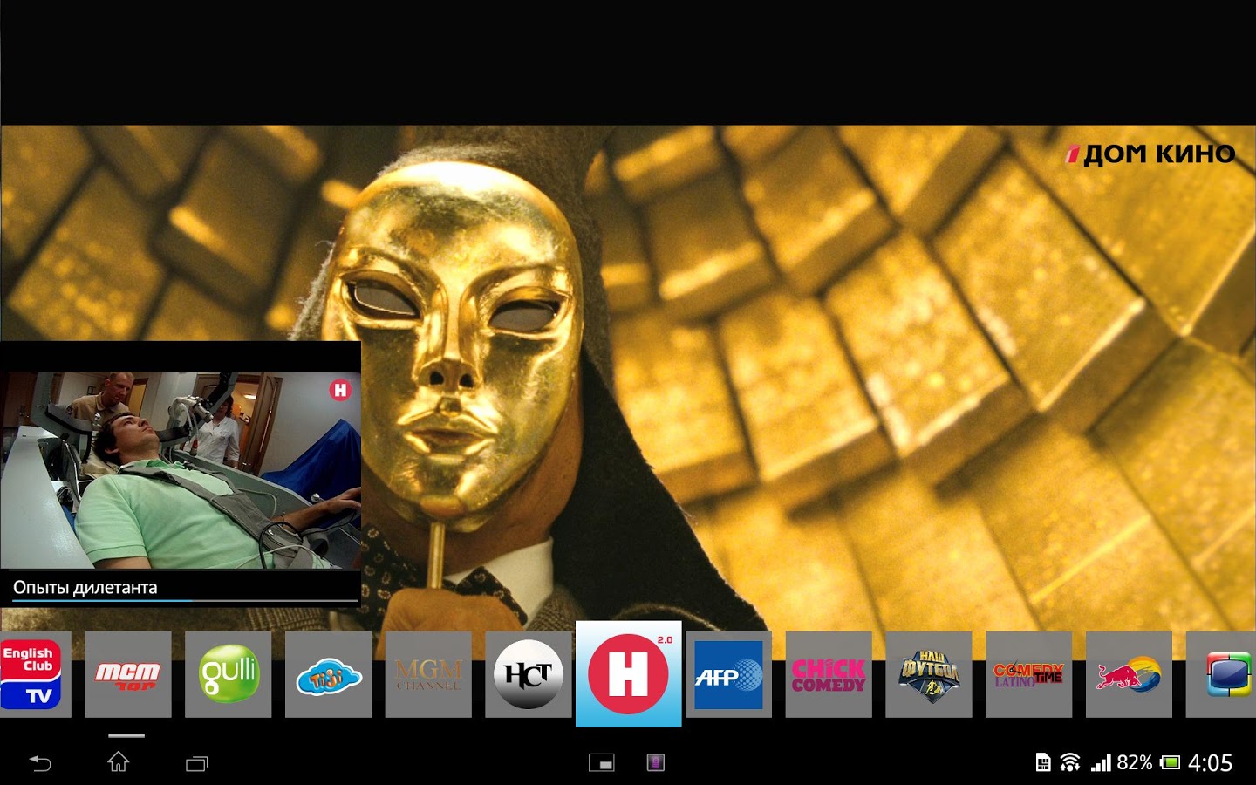Open the AFP news channel

pyautogui.click(x=728, y=674)
